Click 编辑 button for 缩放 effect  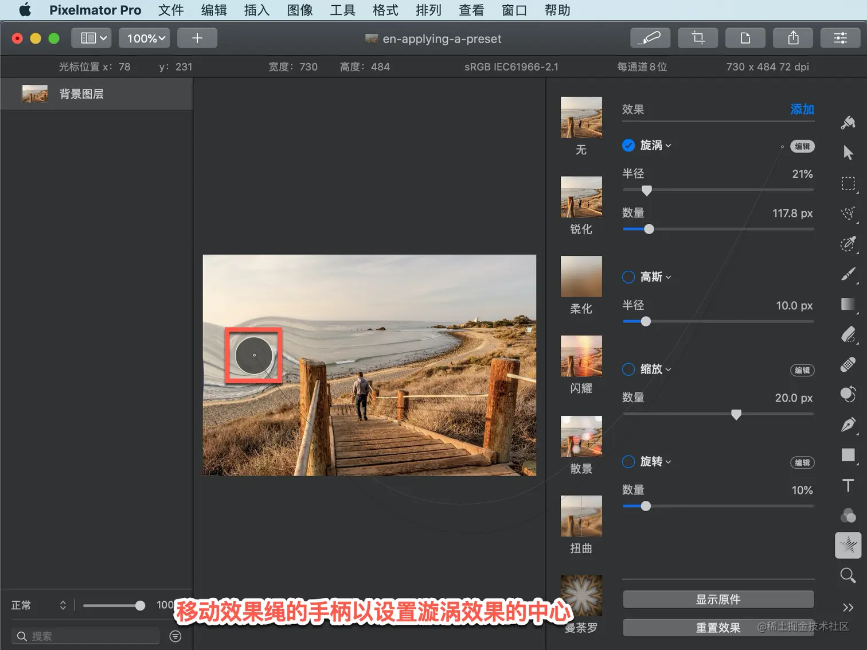tap(802, 370)
